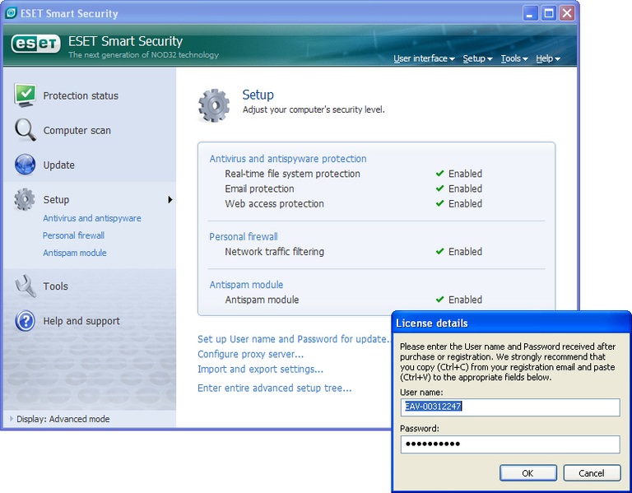
Task: Click Enabled status for Real-time file system protection
Action: click(465, 174)
